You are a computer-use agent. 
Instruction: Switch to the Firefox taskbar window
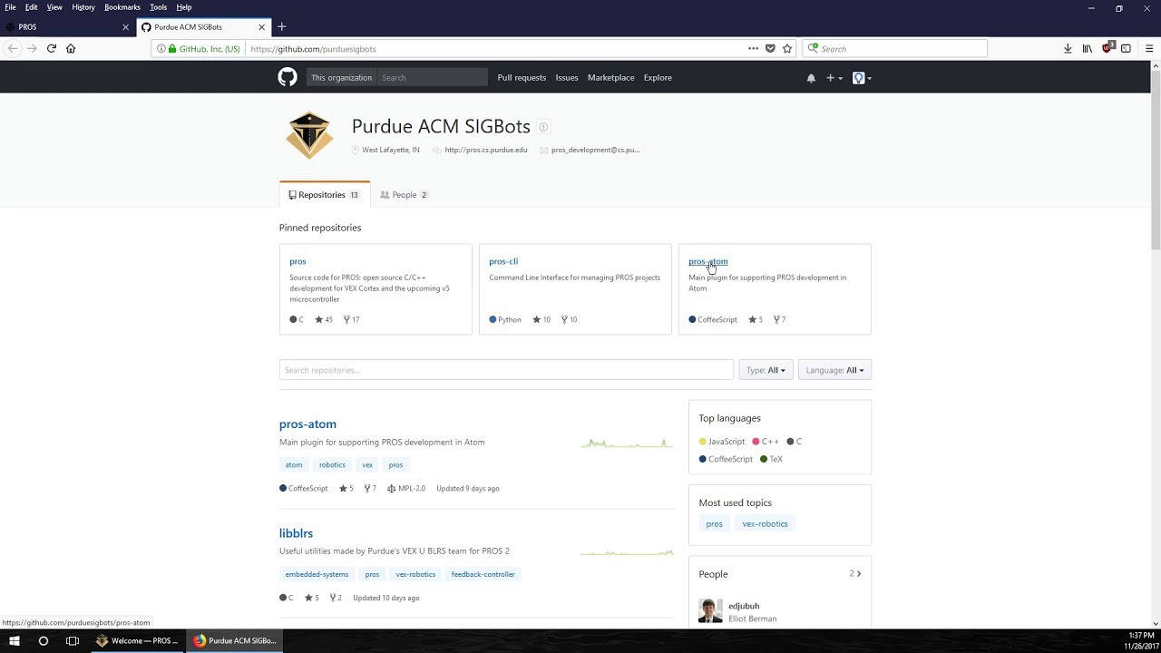click(x=235, y=640)
